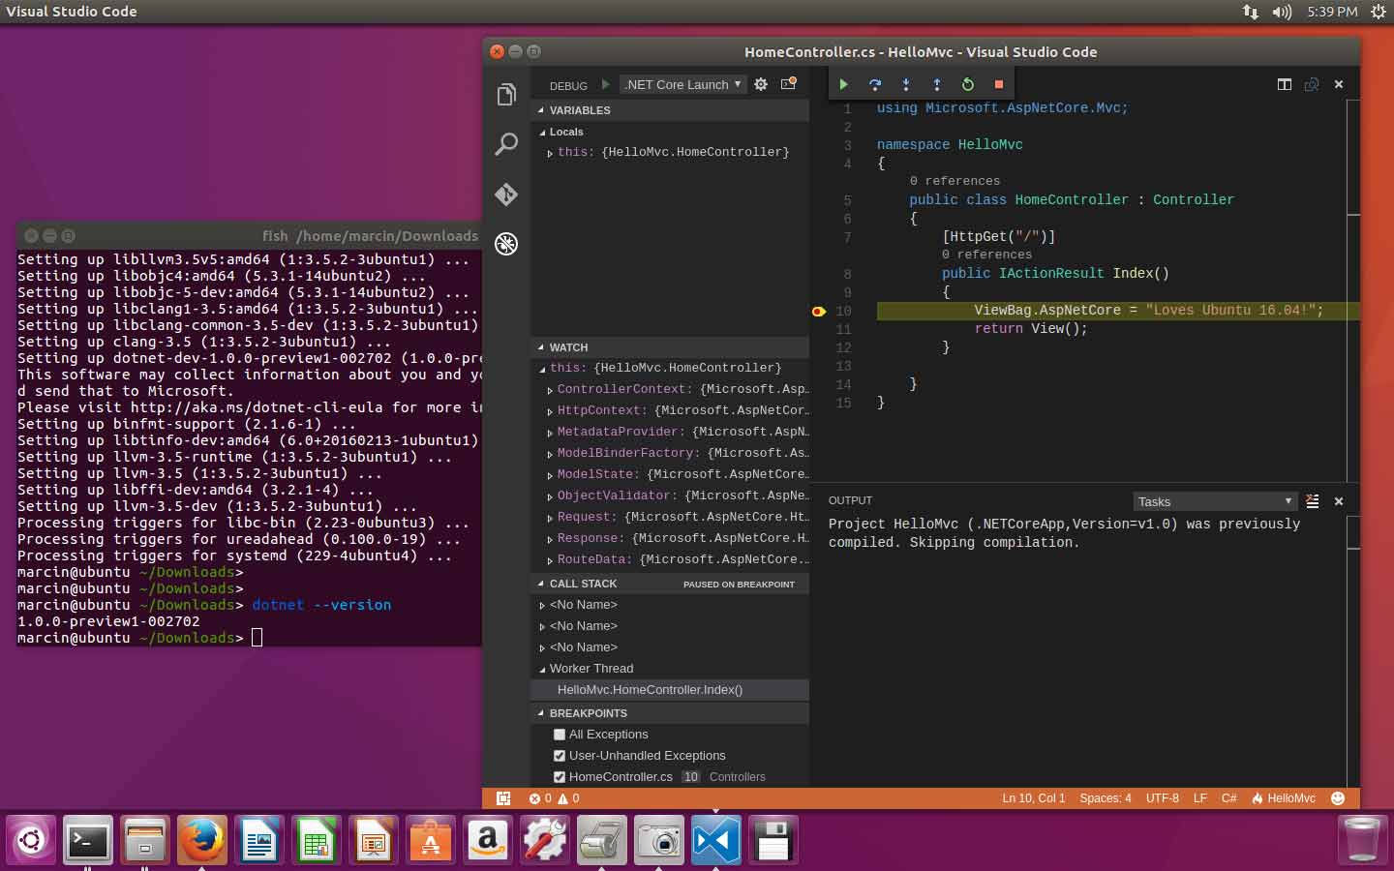The width and height of the screenshot is (1394, 871).
Task: Open the system gear menu top right
Action: pos(1378,12)
